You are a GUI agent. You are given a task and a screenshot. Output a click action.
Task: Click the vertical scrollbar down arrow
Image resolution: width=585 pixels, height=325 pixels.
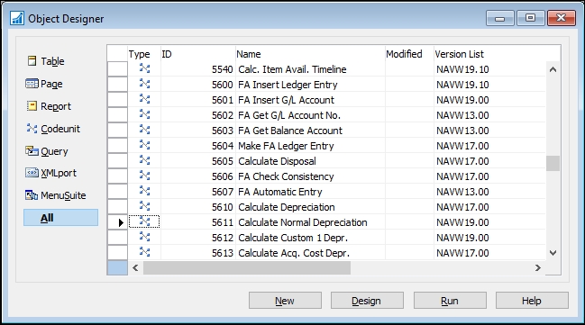point(553,253)
